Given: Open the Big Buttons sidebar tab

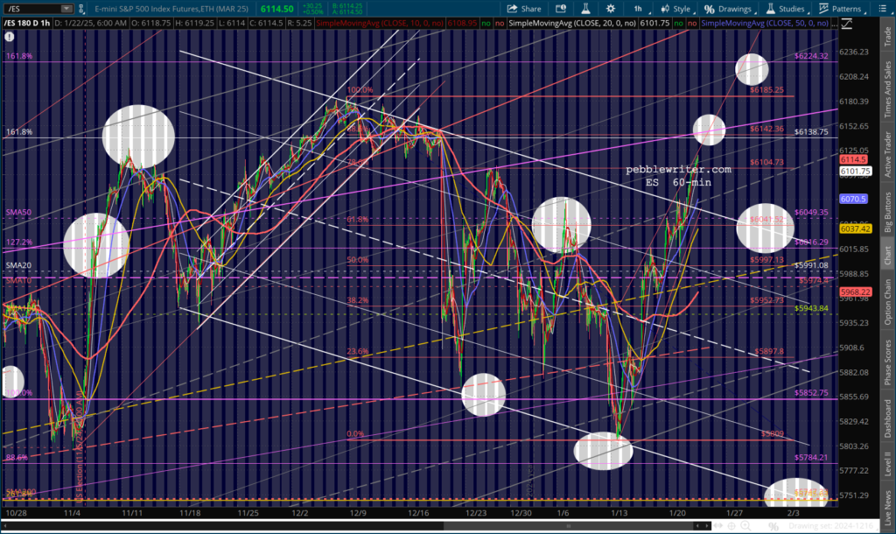Looking at the screenshot, I should [x=888, y=212].
